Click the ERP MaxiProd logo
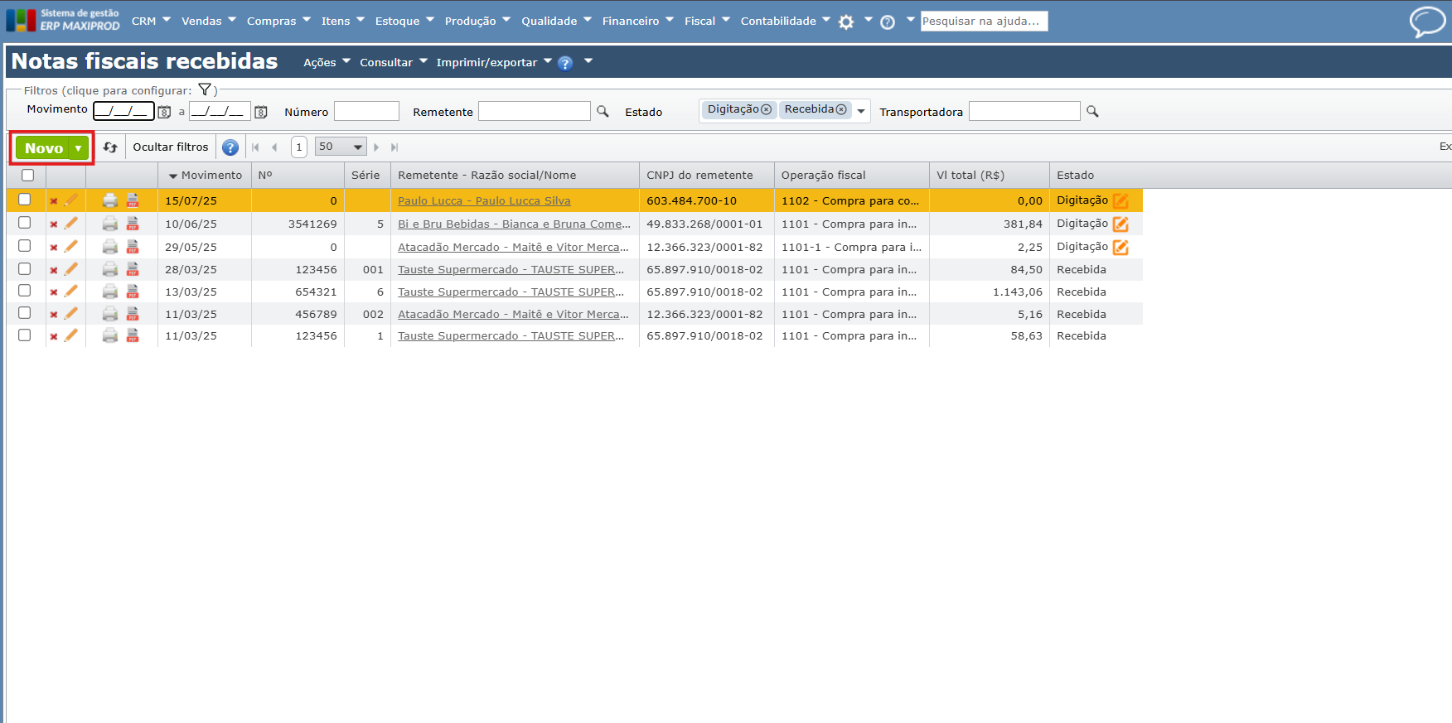The image size is (1452, 723). tap(63, 20)
